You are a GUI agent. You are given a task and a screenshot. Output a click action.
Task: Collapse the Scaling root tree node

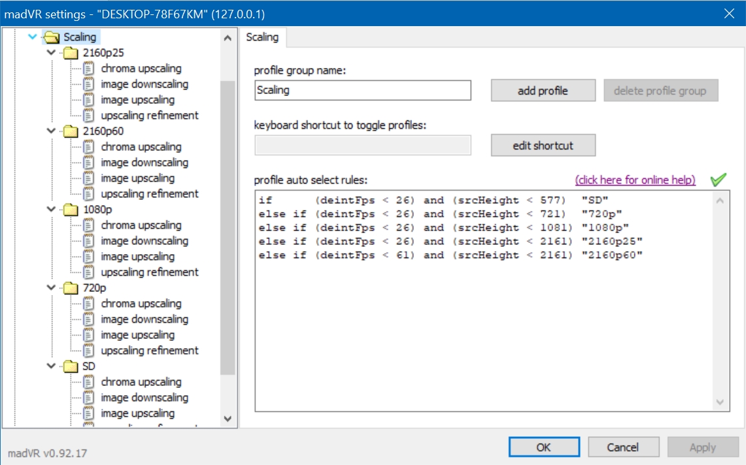(x=32, y=37)
